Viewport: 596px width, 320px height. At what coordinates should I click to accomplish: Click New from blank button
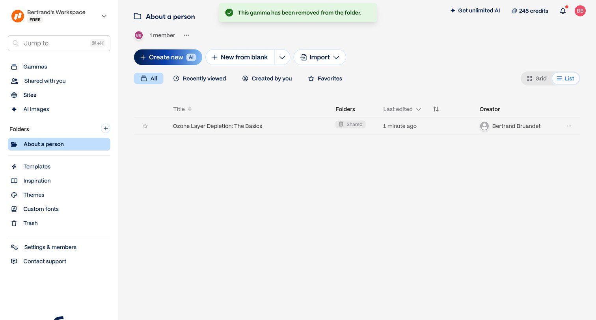tap(240, 57)
